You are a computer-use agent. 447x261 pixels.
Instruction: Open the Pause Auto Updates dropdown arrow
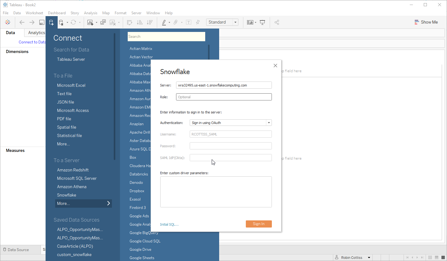tap(67, 23)
